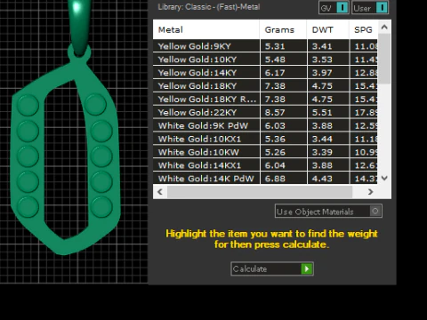Sort by the DWT column header
Viewport: 427px width, 320px height.
click(x=328, y=29)
